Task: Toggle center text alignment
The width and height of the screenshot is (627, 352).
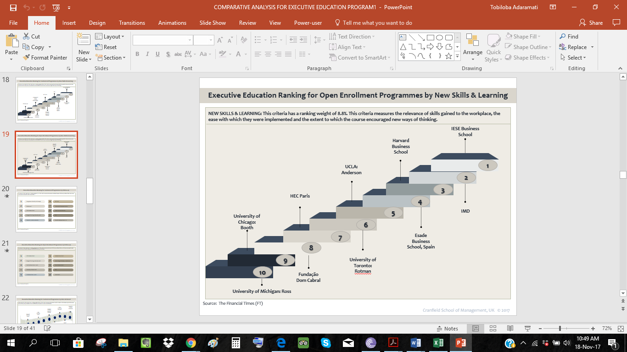Action: tap(268, 54)
